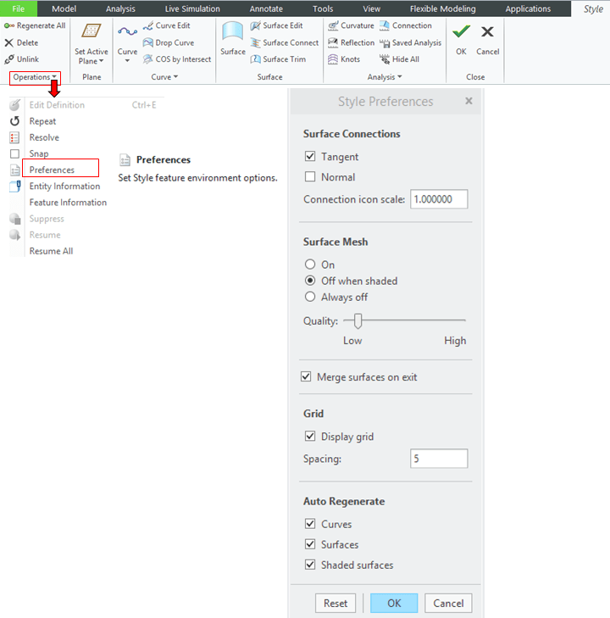Viewport: 610px width, 618px height.
Task: Select the Always off mesh radio button
Action: coord(310,297)
